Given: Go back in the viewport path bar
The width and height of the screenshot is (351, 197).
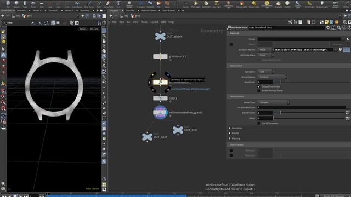Looking at the screenshot, I should pyautogui.click(x=3, y=16).
